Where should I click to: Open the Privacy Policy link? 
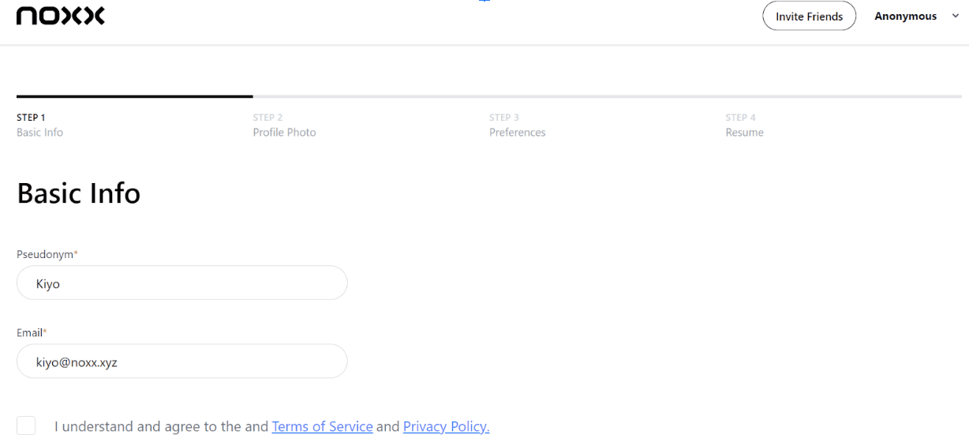(x=446, y=427)
